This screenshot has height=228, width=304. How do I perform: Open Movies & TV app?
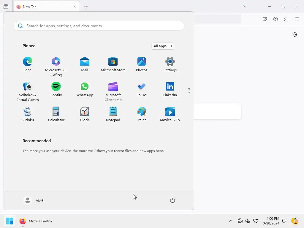(x=170, y=114)
